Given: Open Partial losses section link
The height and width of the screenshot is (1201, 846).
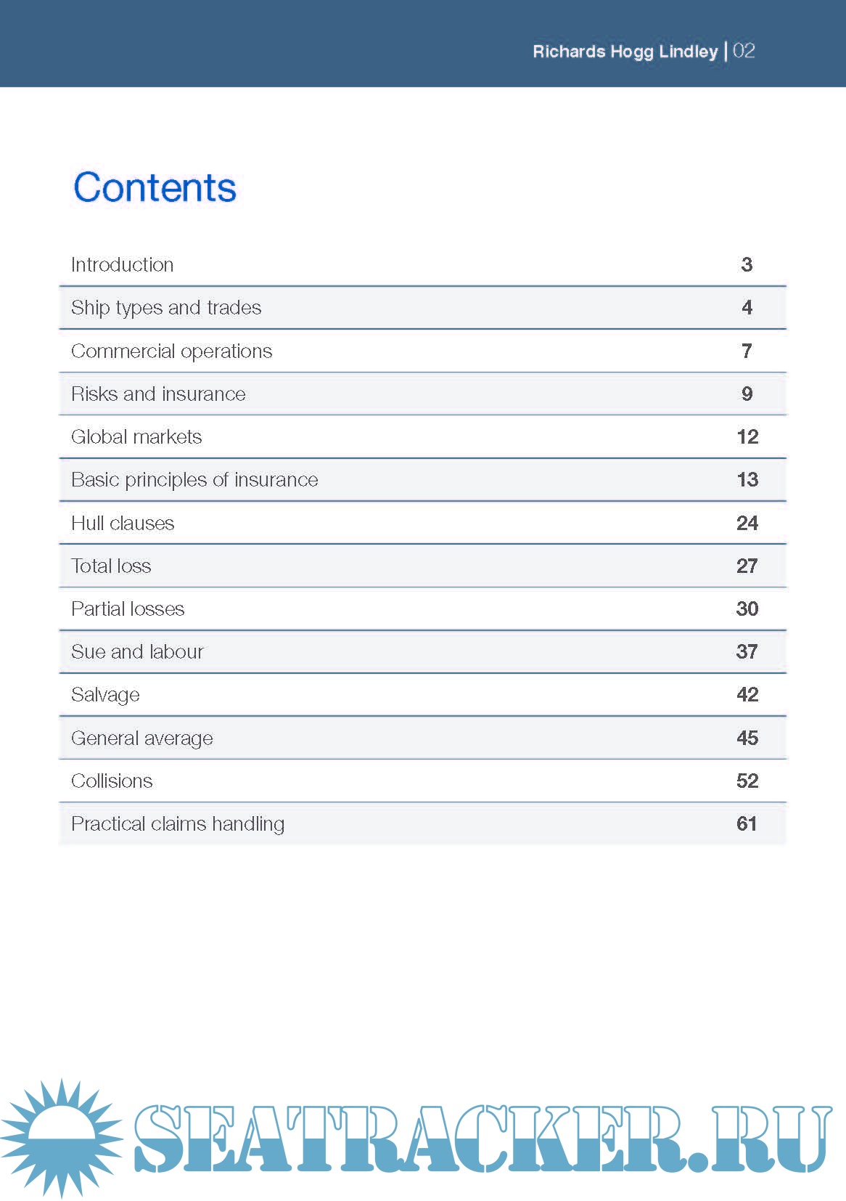Looking at the screenshot, I should point(128,609).
